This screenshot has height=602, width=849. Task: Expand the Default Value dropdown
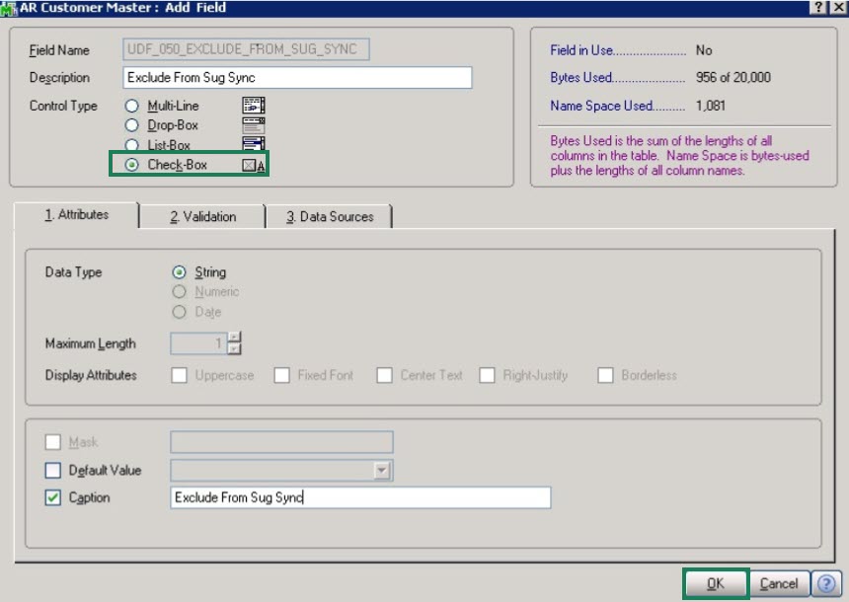[383, 471]
